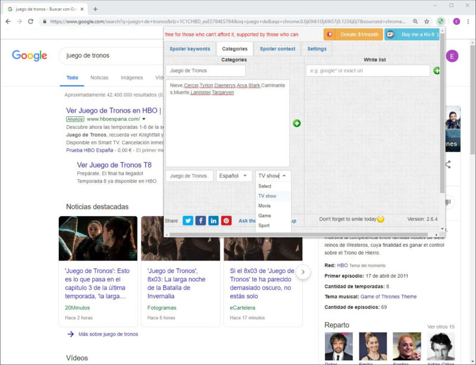Switch to the Spoiler keywords tab
The width and height of the screenshot is (476, 365).
(190, 49)
